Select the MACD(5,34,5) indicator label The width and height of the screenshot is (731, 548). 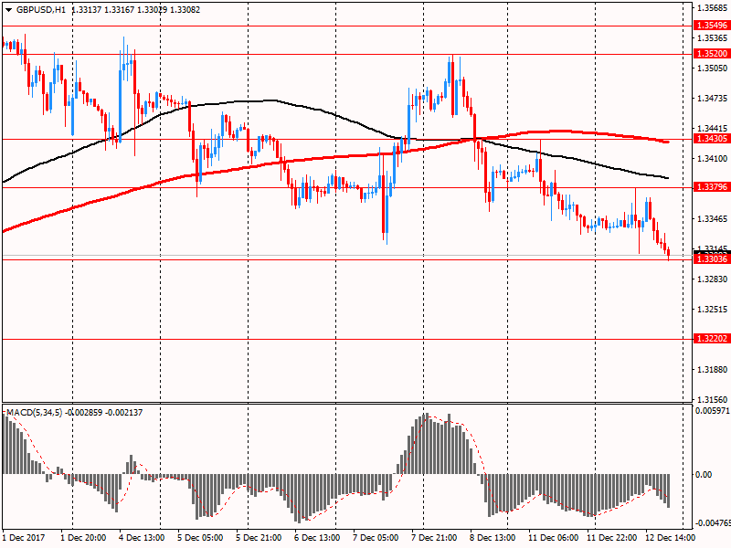[34, 413]
